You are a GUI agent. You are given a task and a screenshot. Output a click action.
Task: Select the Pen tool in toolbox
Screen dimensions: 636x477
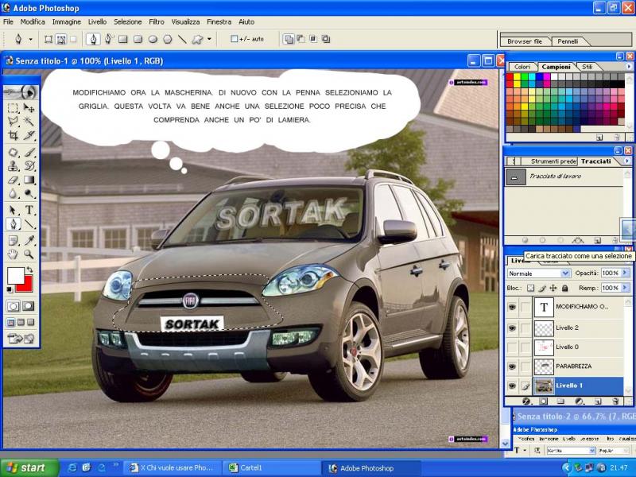13,224
